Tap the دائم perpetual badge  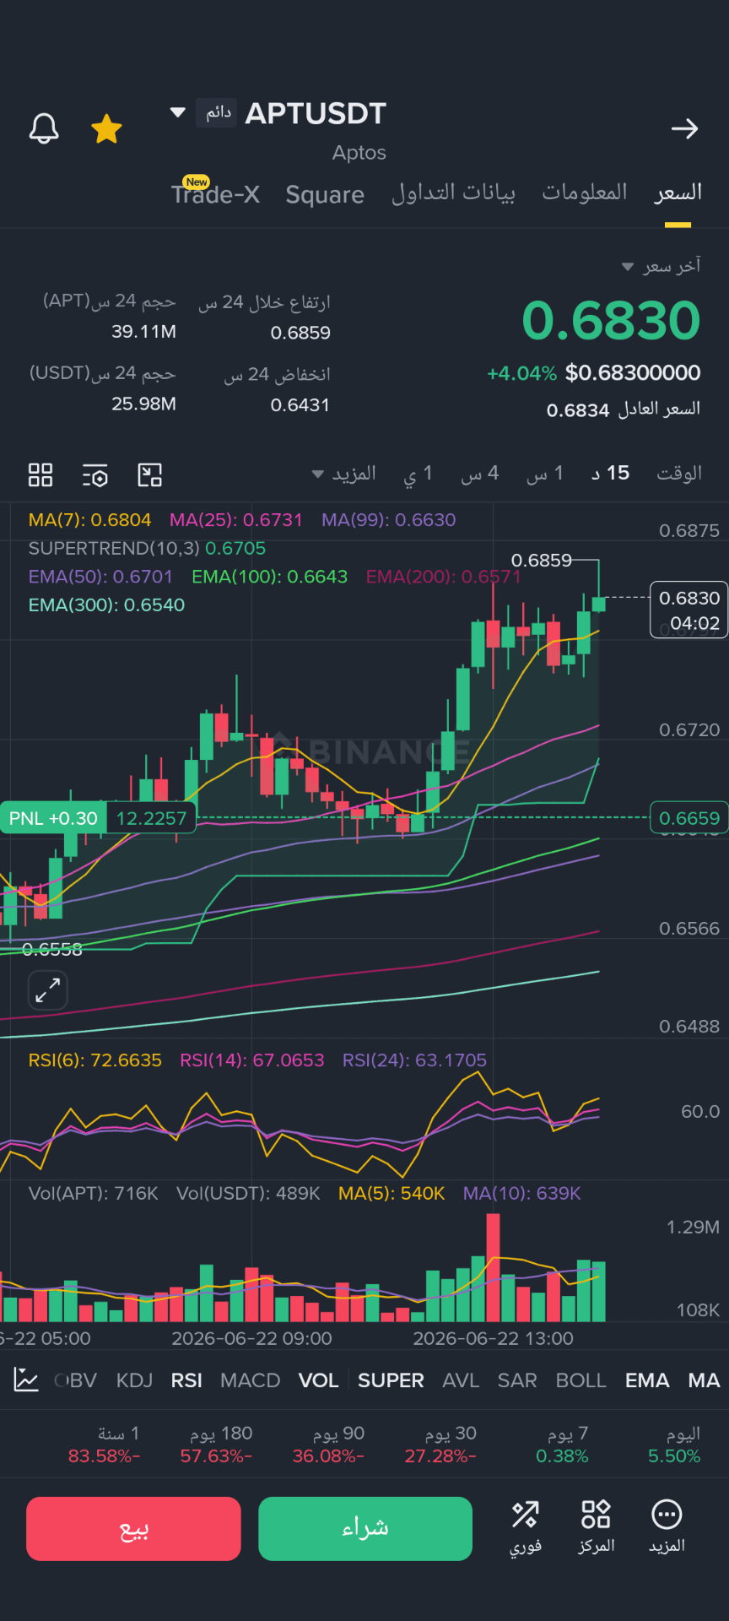217,112
